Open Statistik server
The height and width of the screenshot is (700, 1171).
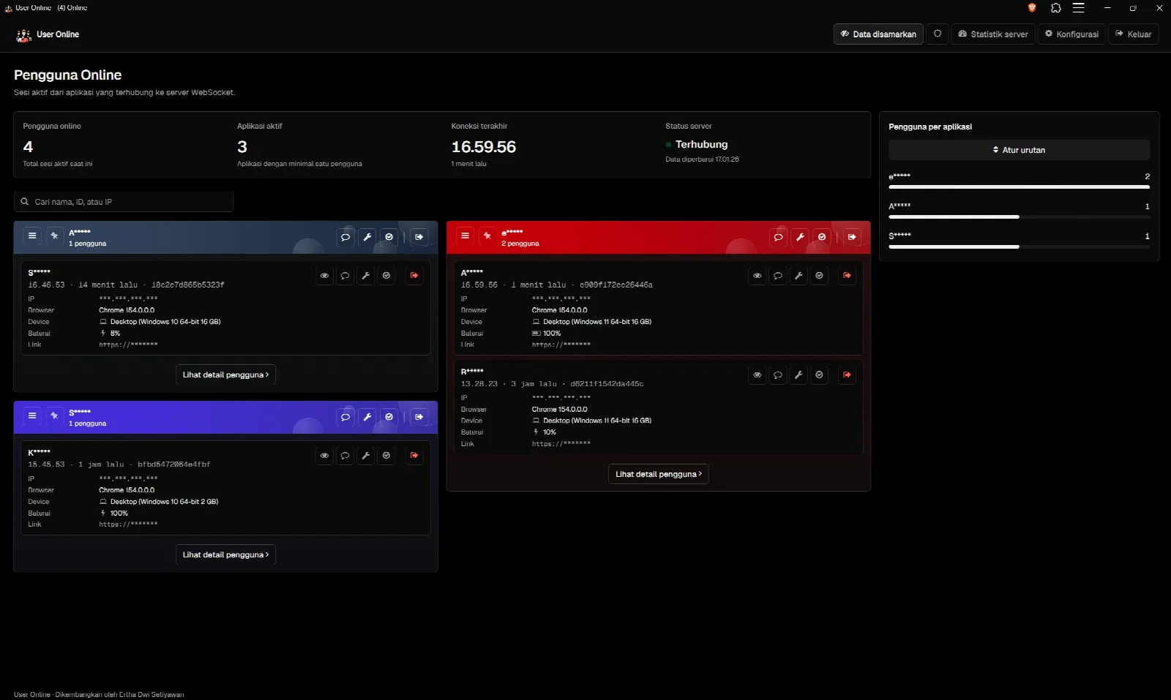pos(993,34)
